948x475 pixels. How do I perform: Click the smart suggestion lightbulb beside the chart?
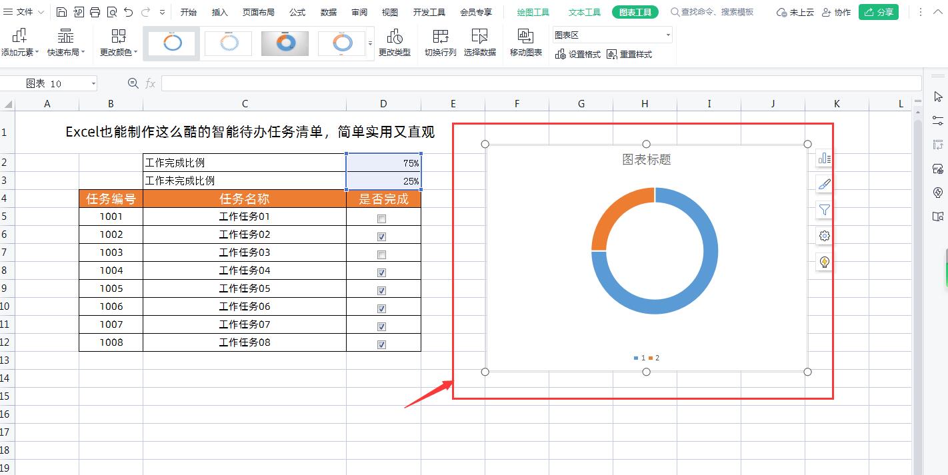[824, 262]
